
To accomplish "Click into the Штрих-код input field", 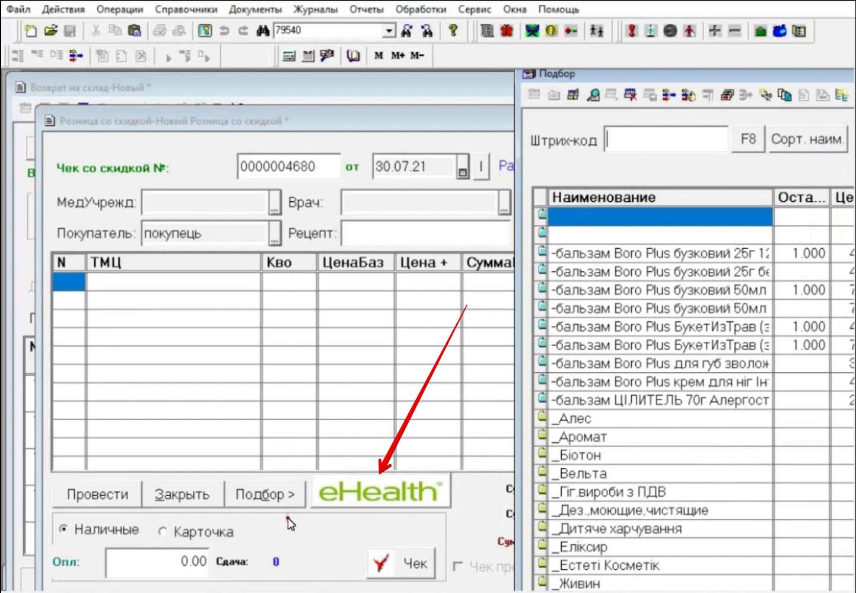I will pyautogui.click(x=666, y=139).
